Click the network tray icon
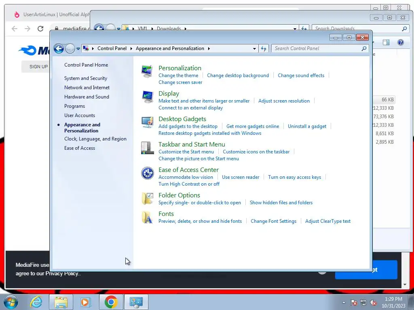 click(x=363, y=303)
